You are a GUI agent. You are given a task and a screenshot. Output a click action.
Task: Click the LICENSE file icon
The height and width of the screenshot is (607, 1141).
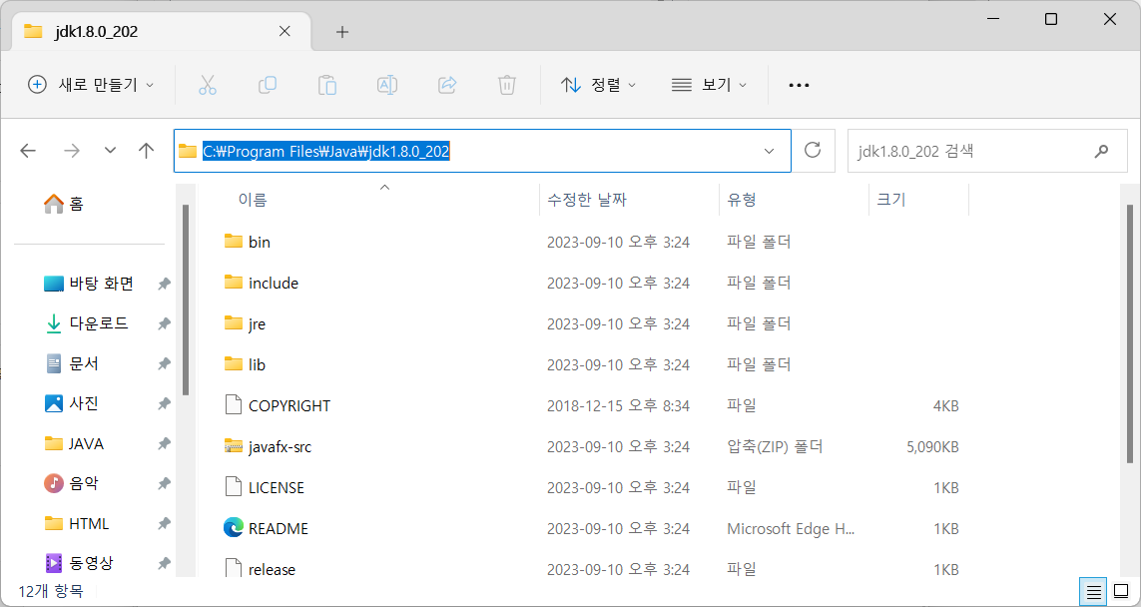pos(233,486)
